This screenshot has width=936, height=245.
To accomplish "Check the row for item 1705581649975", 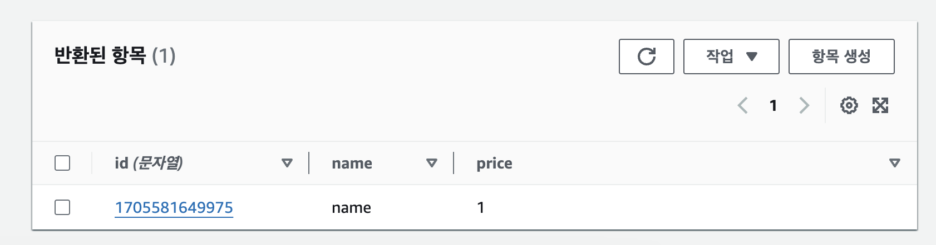I will point(62,207).
